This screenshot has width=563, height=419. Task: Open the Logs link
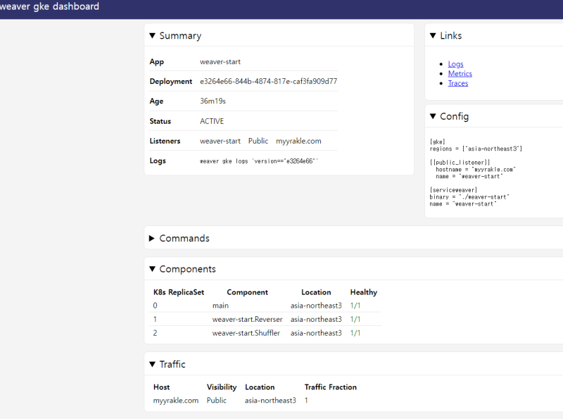(455, 64)
